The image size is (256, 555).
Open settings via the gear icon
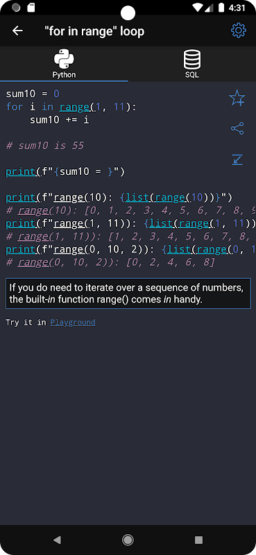pos(238,31)
